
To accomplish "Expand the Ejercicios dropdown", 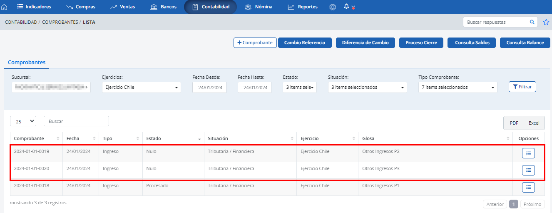I will click(x=142, y=87).
